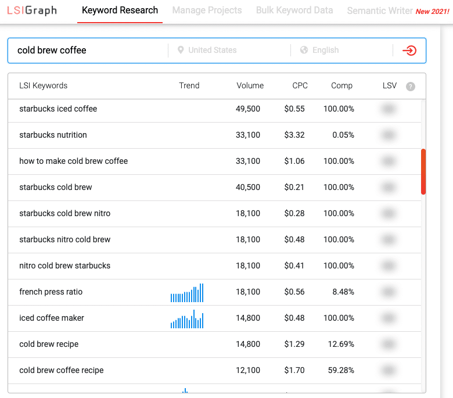Click comp value 12.69%
The height and width of the screenshot is (398, 453).
341,344
